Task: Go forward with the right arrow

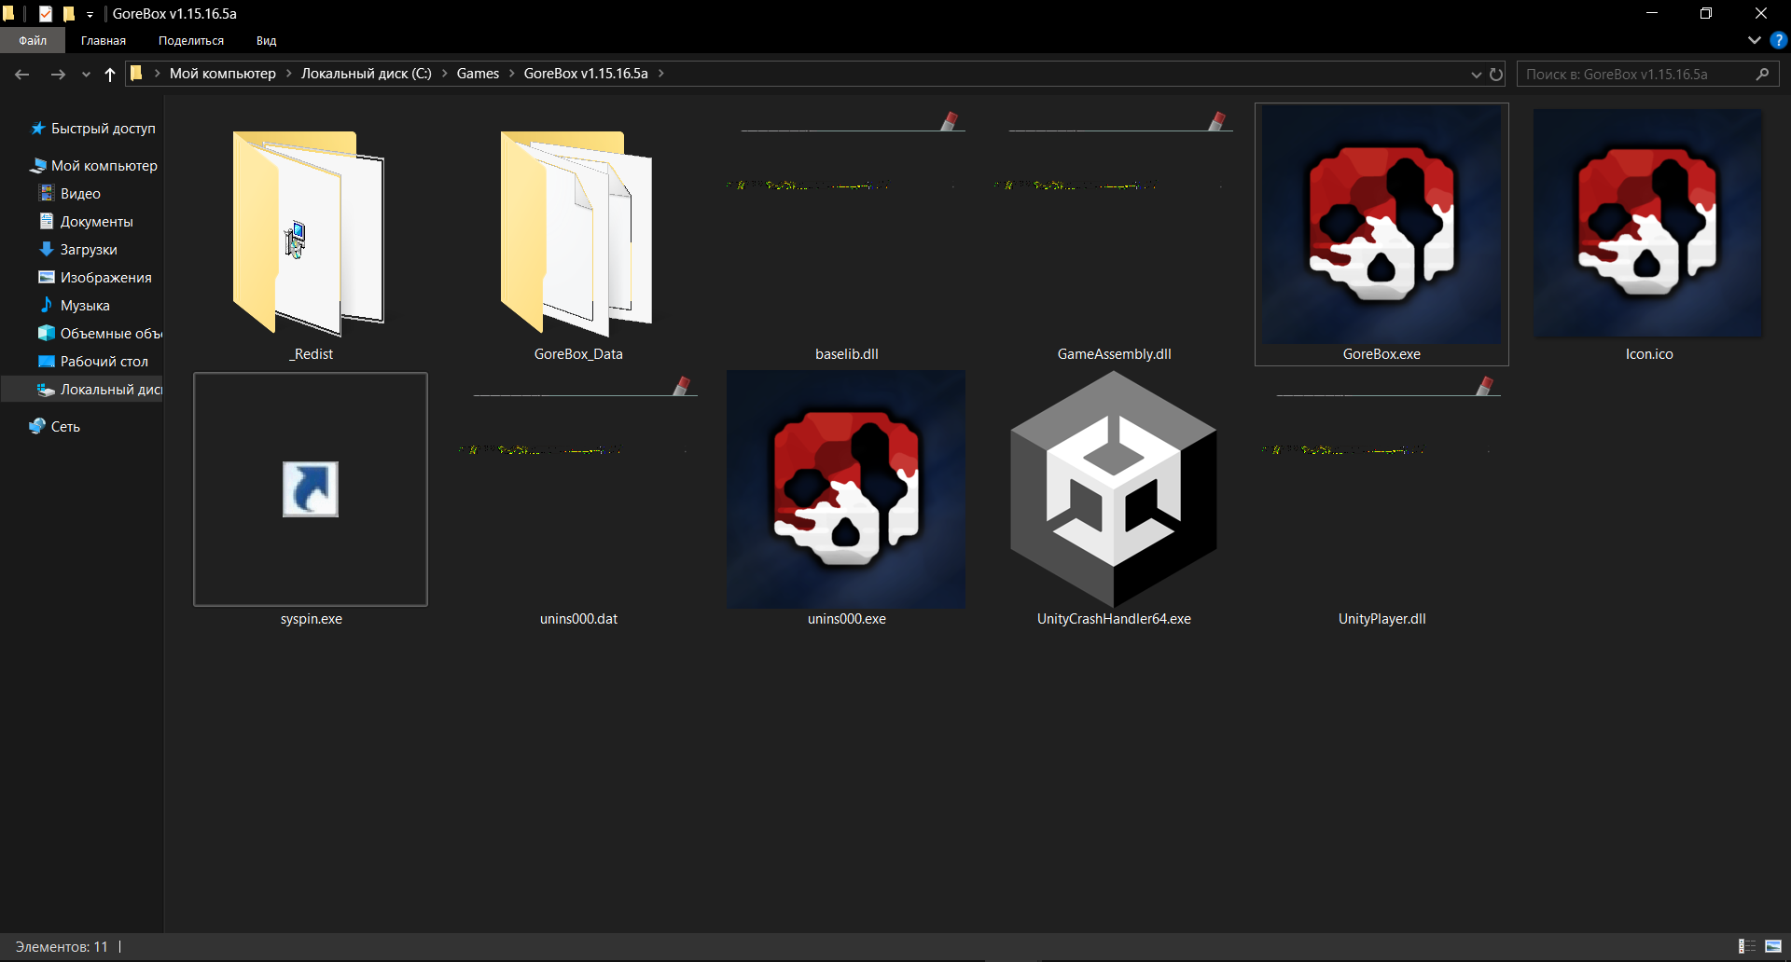Action: [x=58, y=74]
